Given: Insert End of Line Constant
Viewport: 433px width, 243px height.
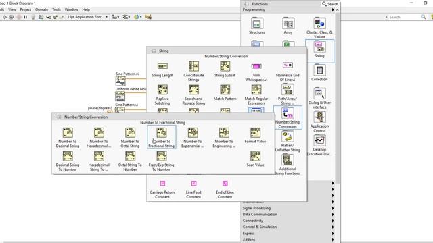Looking at the screenshot, I should click(x=225, y=189).
